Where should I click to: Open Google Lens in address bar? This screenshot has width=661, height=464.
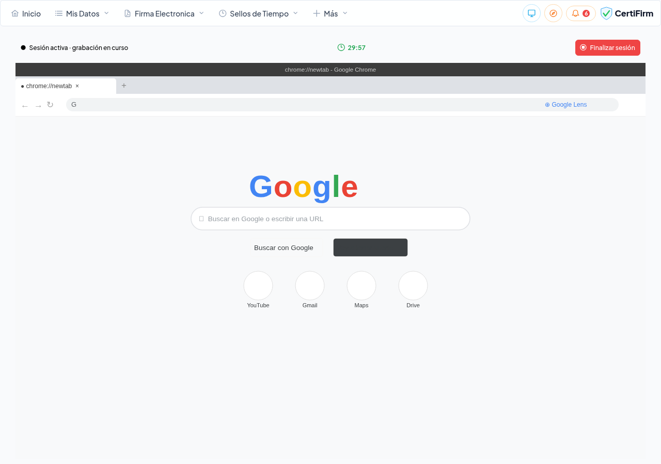pos(566,105)
